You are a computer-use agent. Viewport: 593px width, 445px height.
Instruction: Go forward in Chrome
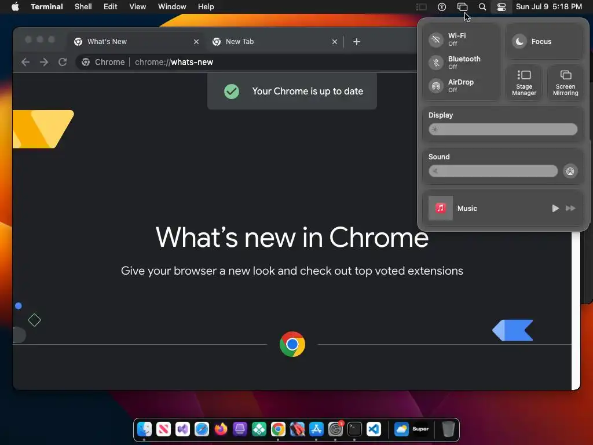tap(44, 62)
